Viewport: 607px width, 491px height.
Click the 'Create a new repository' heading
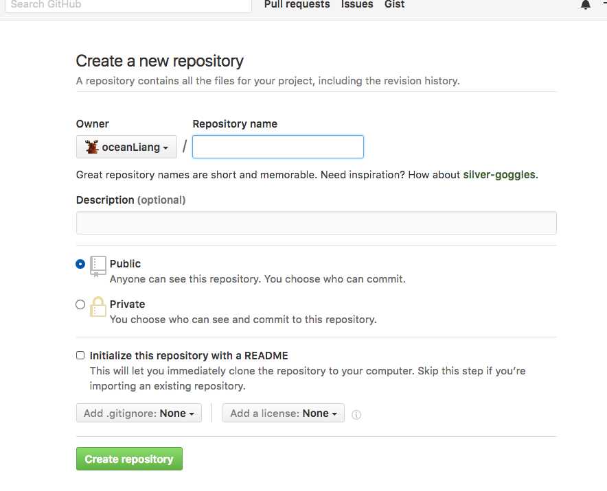coord(159,61)
